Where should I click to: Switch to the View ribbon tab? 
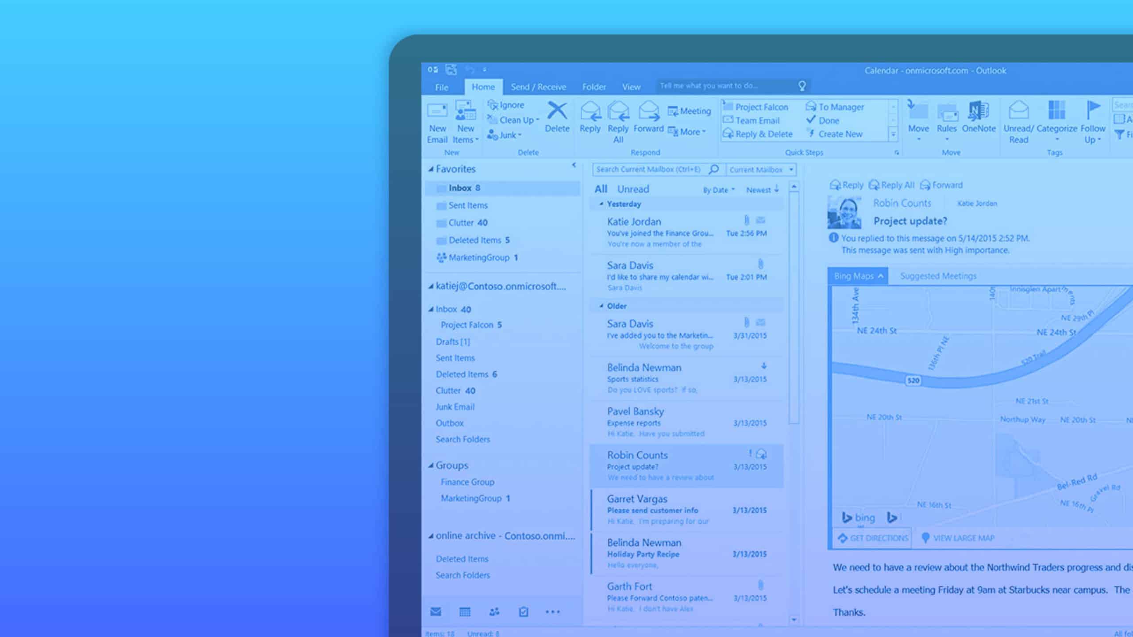tap(631, 87)
